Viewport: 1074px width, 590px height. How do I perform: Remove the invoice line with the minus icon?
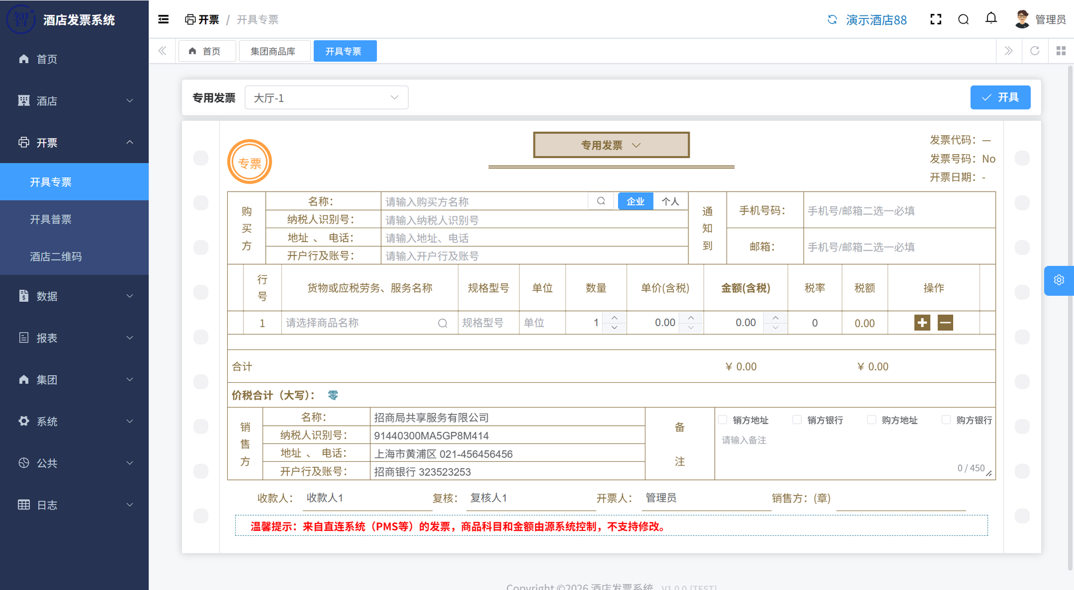(x=945, y=323)
